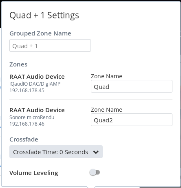Focus the Grouped Zone Name field
This screenshot has height=188, width=181.
point(50,46)
